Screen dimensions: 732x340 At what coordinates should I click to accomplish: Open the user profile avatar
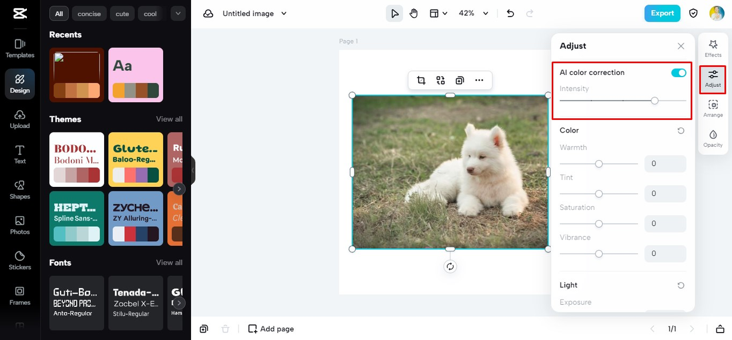717,13
